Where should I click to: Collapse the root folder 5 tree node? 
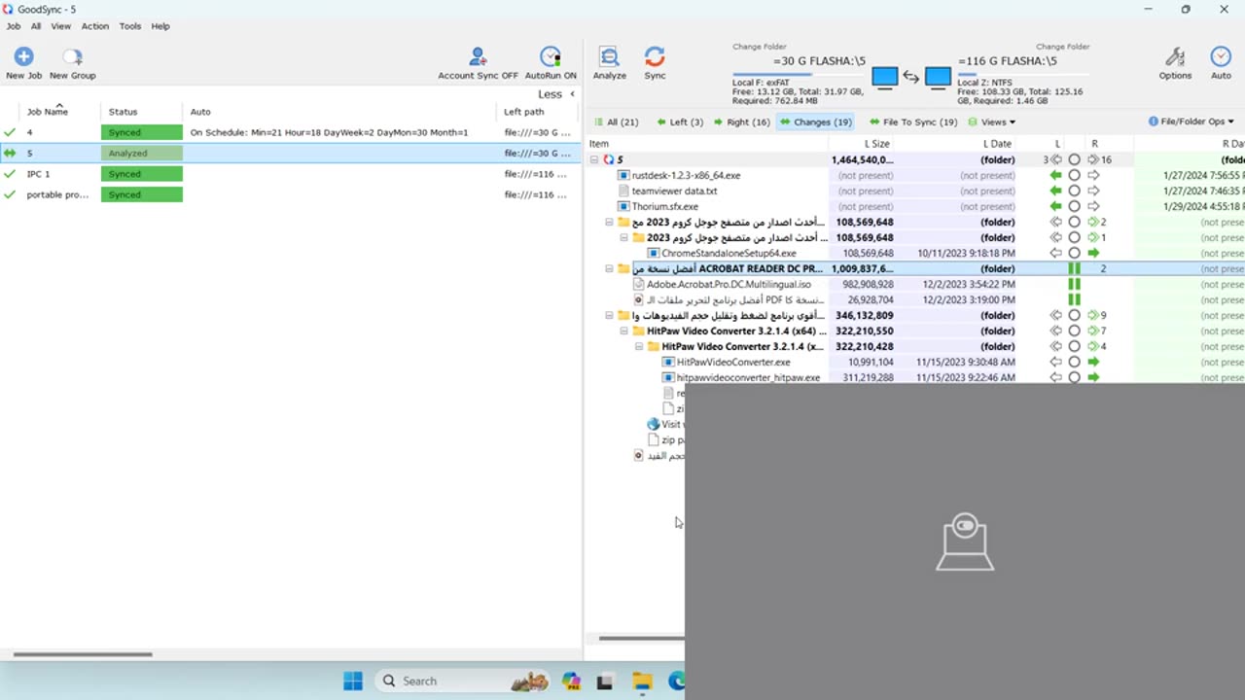tap(594, 159)
